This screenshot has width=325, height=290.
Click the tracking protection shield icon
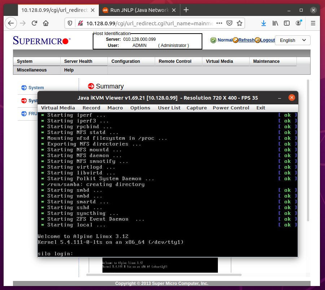click(x=70, y=23)
